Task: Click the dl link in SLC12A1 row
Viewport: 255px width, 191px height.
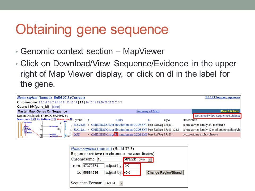Action: point(116,130)
